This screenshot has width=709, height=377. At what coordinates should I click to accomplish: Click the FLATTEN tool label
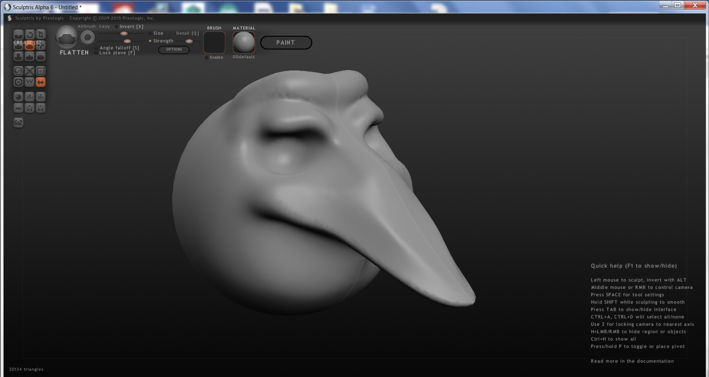(74, 53)
